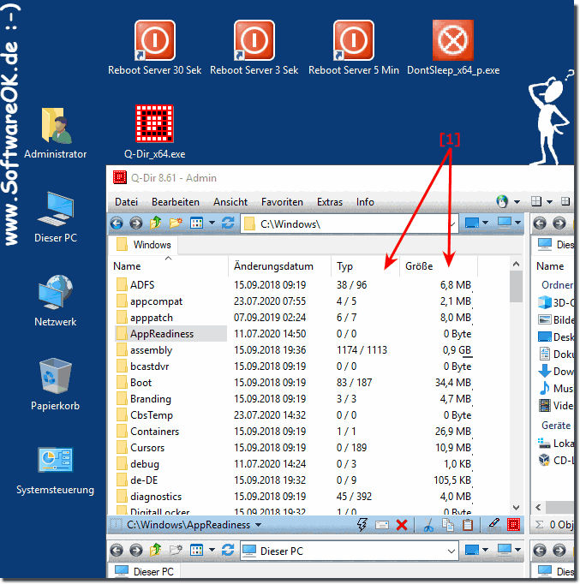This screenshot has height=584, width=580.
Task: Select the assembly folder row
Action: 294,350
